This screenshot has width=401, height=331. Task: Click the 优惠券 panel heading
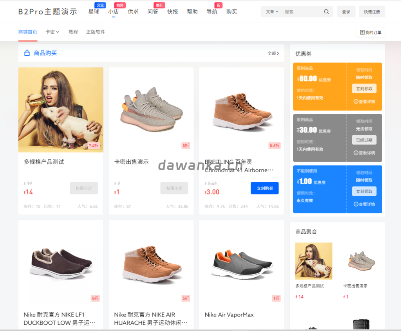[x=303, y=54]
